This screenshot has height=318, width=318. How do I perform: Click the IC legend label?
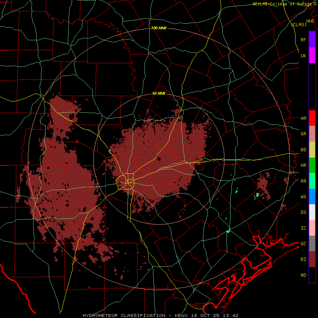(303, 228)
